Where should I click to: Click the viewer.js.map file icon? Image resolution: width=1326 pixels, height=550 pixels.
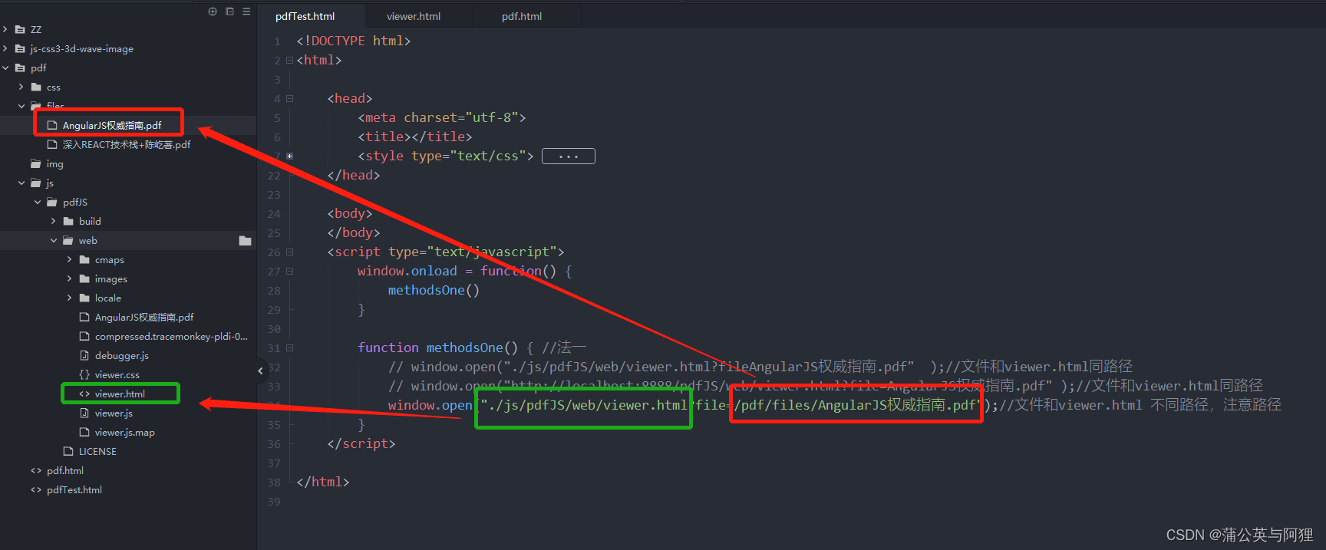[84, 432]
